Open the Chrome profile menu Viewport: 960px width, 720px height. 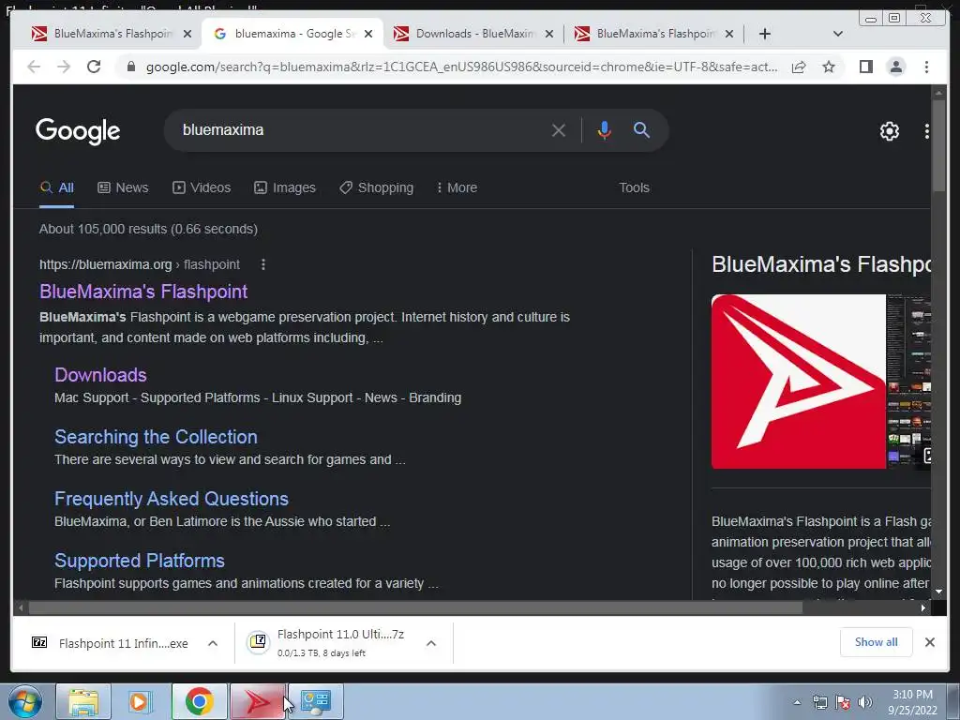[895, 67]
